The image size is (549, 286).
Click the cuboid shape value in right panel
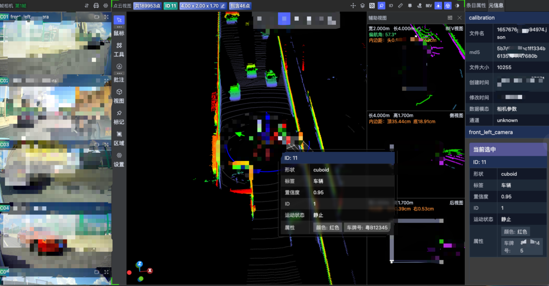509,174
